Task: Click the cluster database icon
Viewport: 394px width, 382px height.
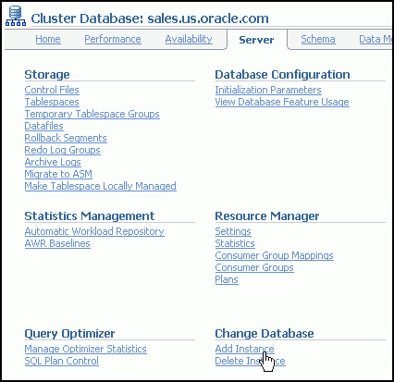Action: pyautogui.click(x=16, y=16)
